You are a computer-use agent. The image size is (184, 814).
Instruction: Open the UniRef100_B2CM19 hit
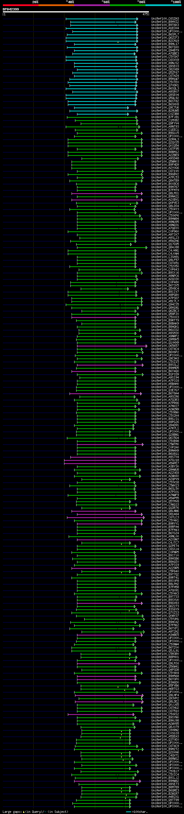click(x=165, y=41)
